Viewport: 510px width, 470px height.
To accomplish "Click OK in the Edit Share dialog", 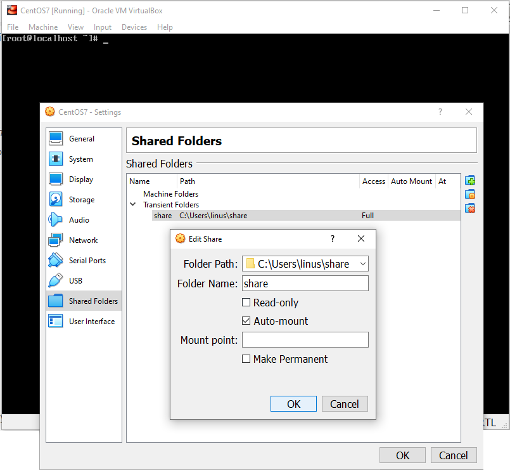I will pyautogui.click(x=293, y=404).
